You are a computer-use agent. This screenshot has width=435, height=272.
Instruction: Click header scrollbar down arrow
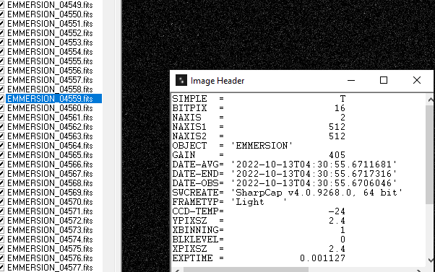(x=430, y=260)
